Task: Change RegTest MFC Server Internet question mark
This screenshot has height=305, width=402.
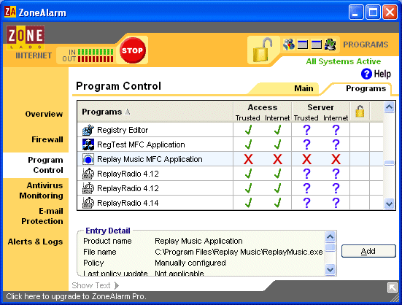Action: click(x=336, y=144)
